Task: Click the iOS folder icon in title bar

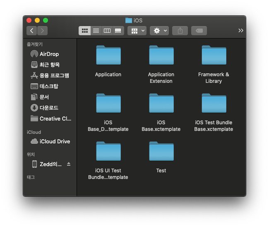Action: tap(128, 20)
